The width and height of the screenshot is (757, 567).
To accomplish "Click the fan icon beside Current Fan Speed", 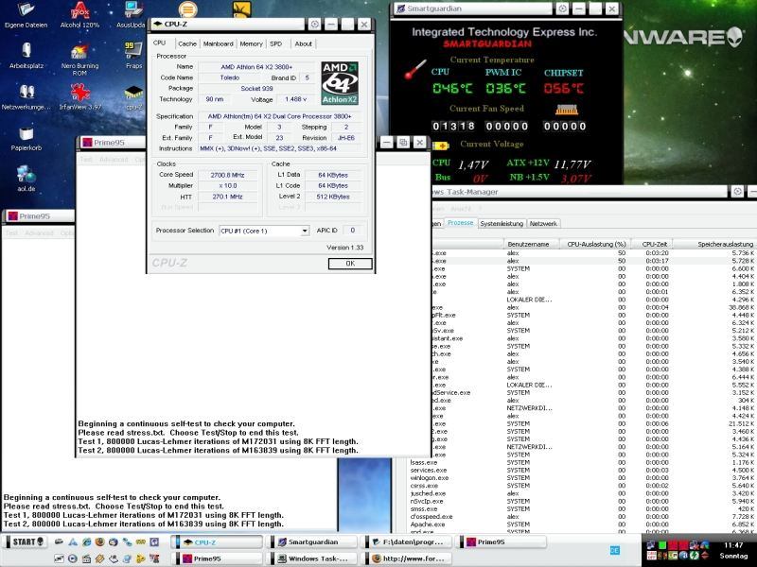I will [x=566, y=110].
